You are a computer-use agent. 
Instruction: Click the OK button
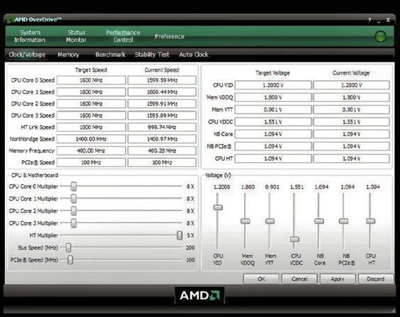tap(261, 279)
